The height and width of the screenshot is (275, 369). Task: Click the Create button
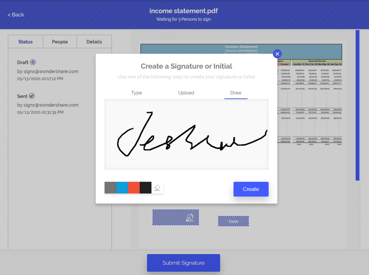(251, 189)
